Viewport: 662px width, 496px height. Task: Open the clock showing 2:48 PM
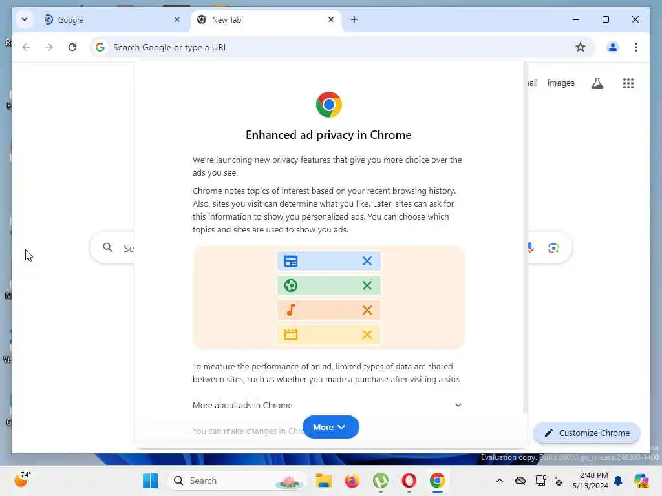[590, 480]
